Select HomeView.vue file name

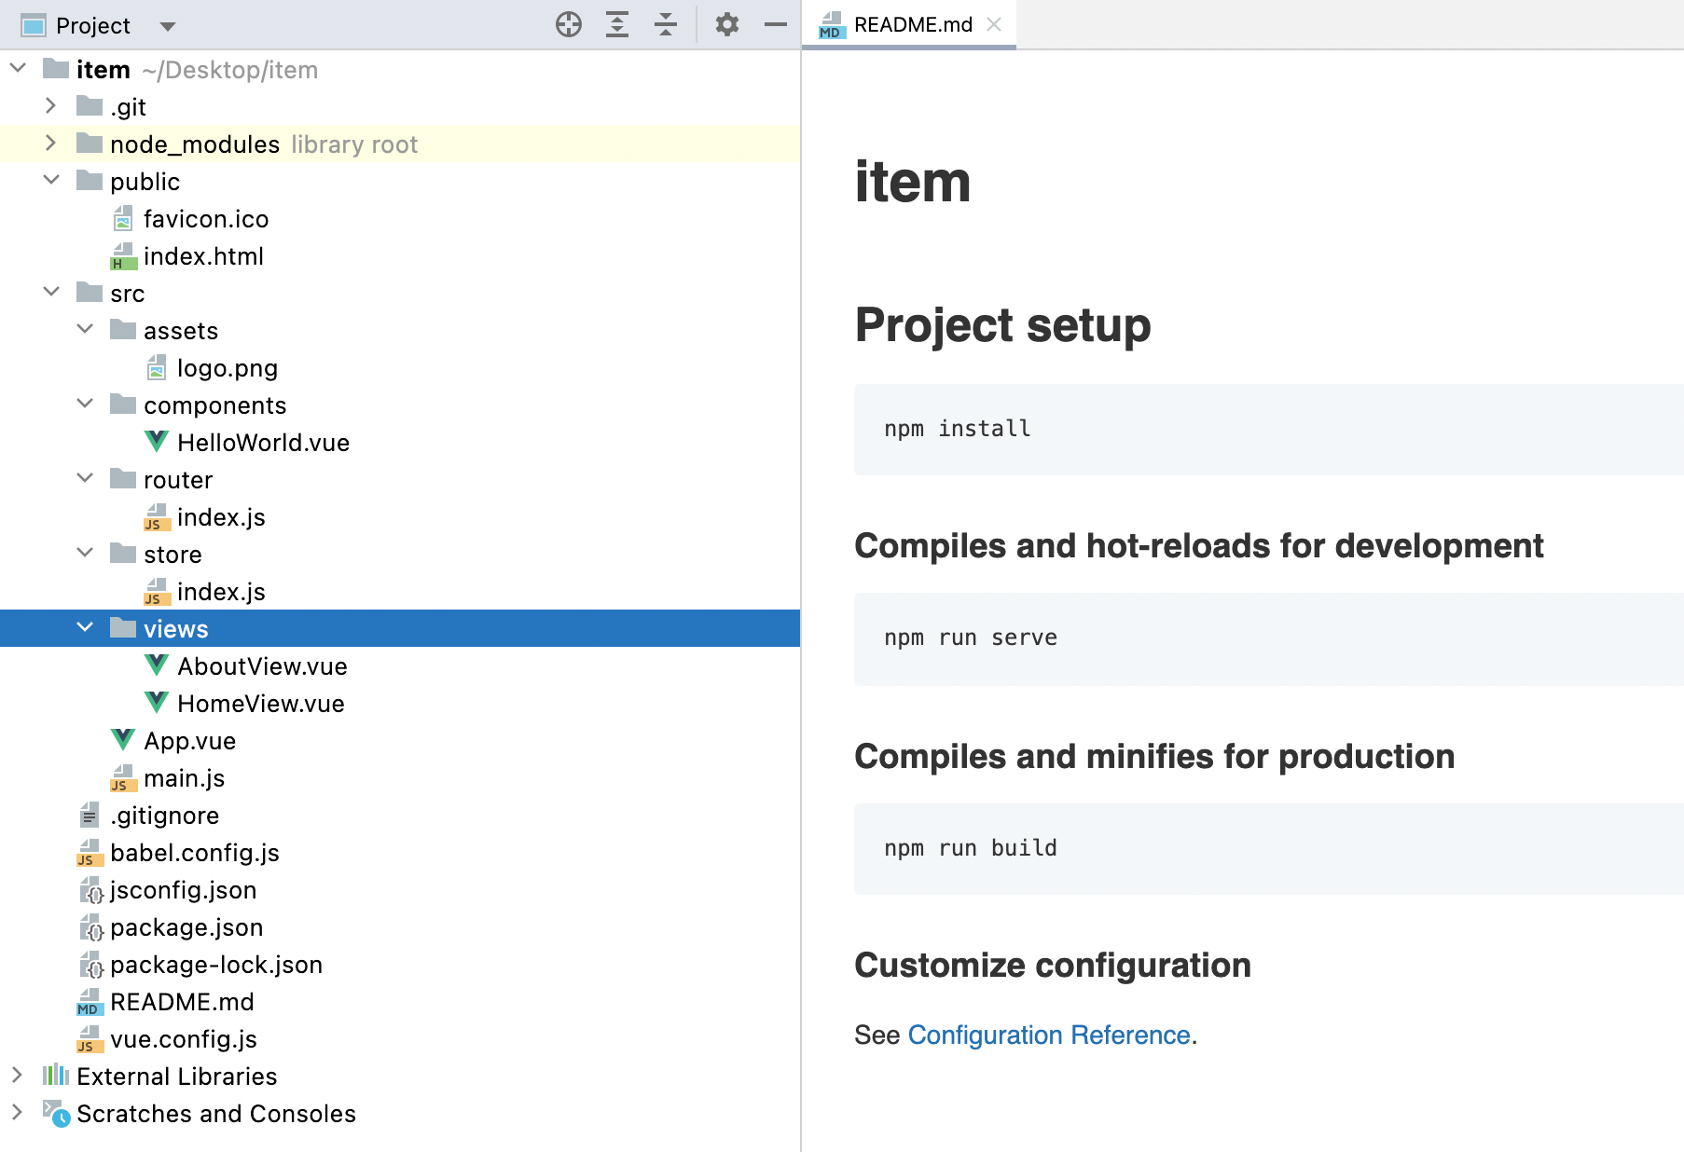(261, 704)
